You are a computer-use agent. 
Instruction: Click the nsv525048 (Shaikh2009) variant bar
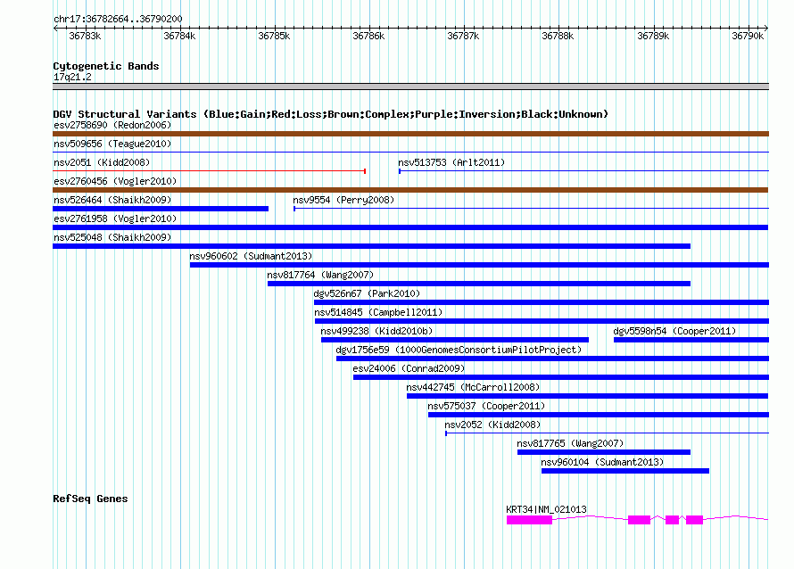click(x=372, y=246)
